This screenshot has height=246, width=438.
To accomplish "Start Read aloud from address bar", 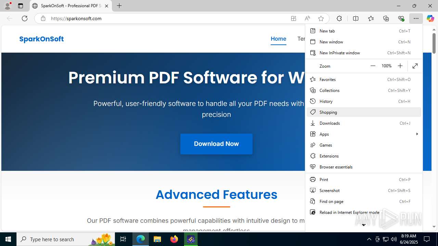I will (307, 18).
